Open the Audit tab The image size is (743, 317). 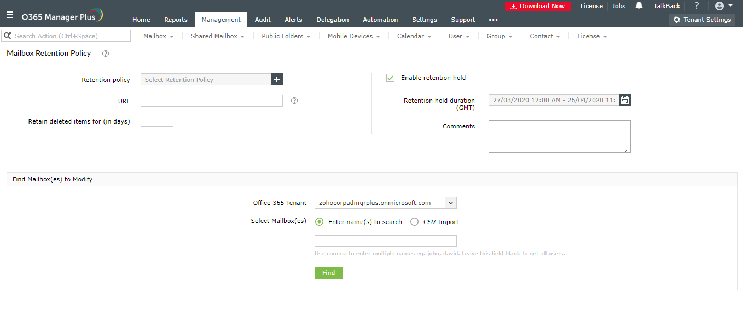[x=263, y=20]
